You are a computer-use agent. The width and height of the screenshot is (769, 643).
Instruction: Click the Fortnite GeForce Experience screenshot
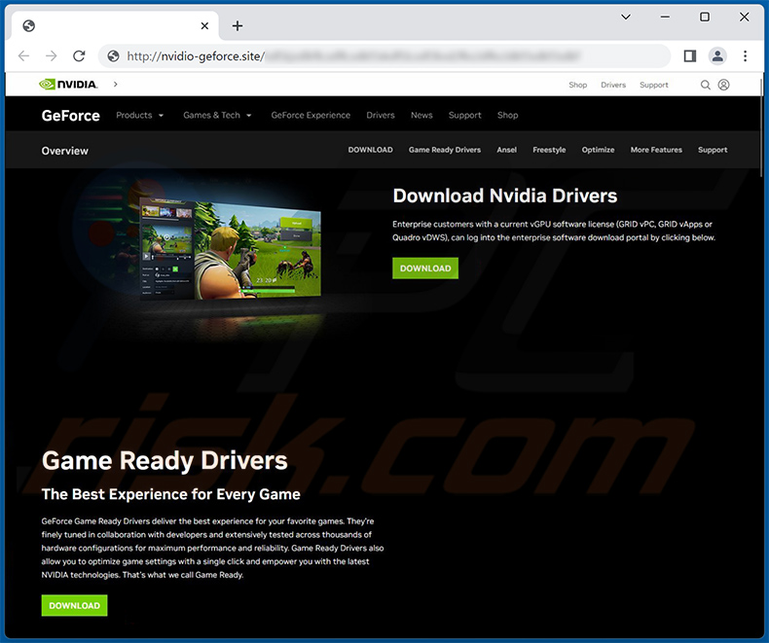point(230,249)
